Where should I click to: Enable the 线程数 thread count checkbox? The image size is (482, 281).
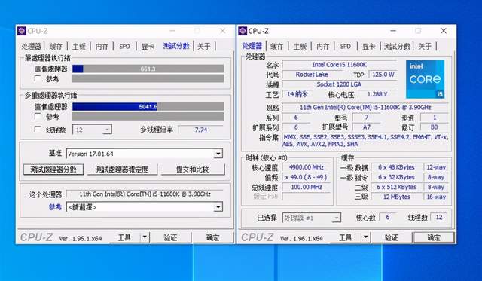pos(38,129)
